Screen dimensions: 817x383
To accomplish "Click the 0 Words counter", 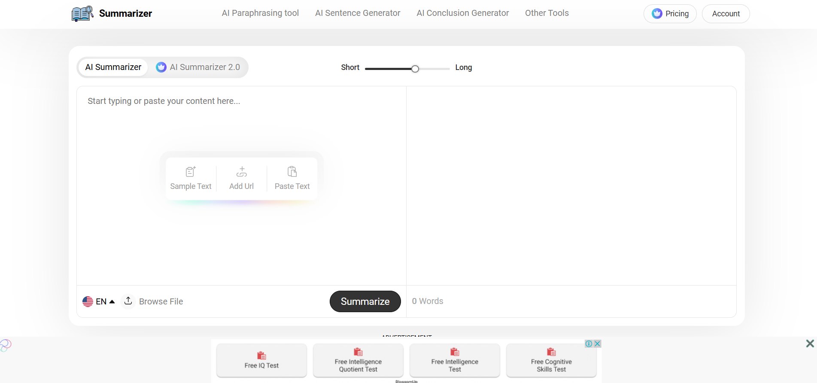I will (428, 301).
